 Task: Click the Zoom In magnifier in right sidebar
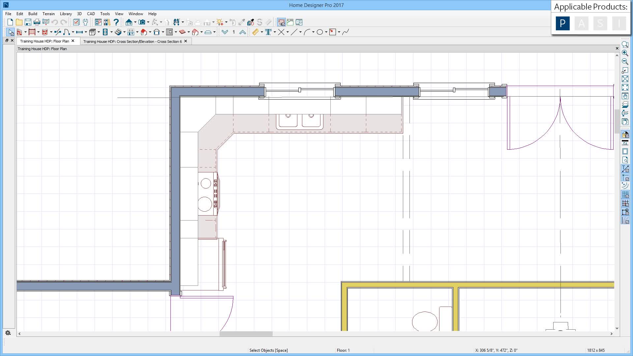point(625,53)
